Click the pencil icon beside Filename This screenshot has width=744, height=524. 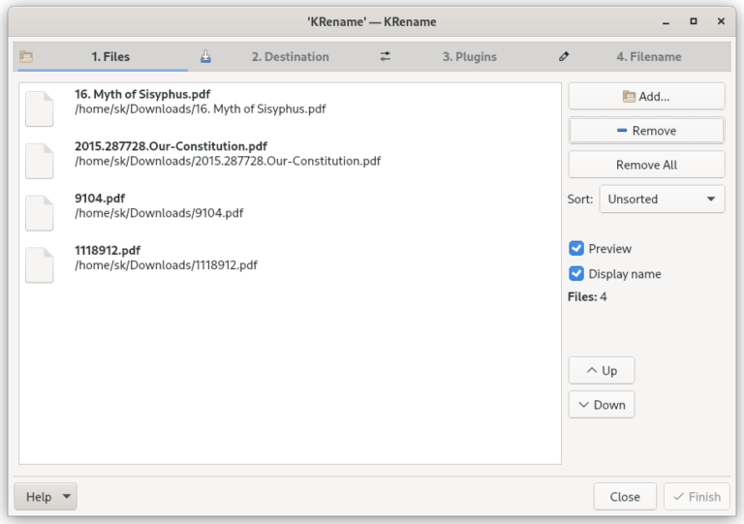pyautogui.click(x=565, y=57)
